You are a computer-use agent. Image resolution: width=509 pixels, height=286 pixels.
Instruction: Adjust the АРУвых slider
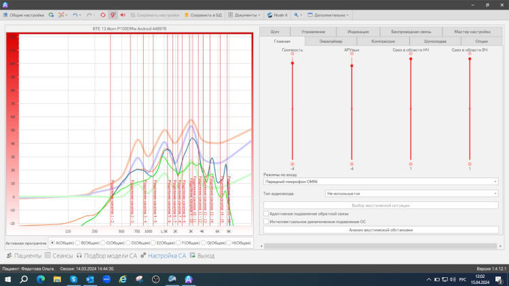pos(352,66)
